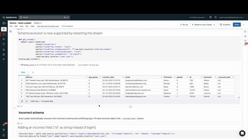Open the Help menu

(x=32, y=26)
